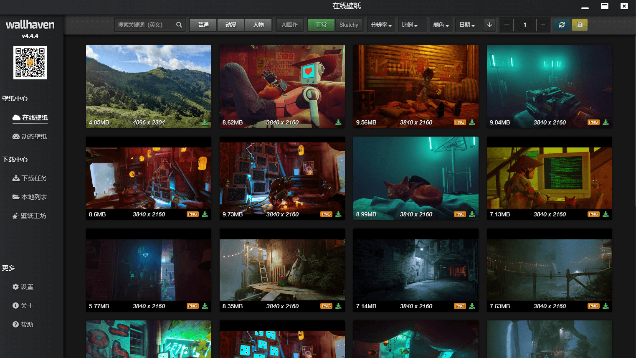This screenshot has height=358, width=636.
Task: Toggle the 普通 category filter
Action: click(203, 25)
